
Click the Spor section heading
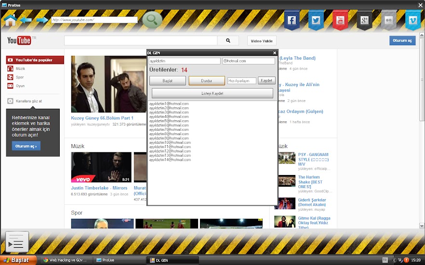coord(77,213)
